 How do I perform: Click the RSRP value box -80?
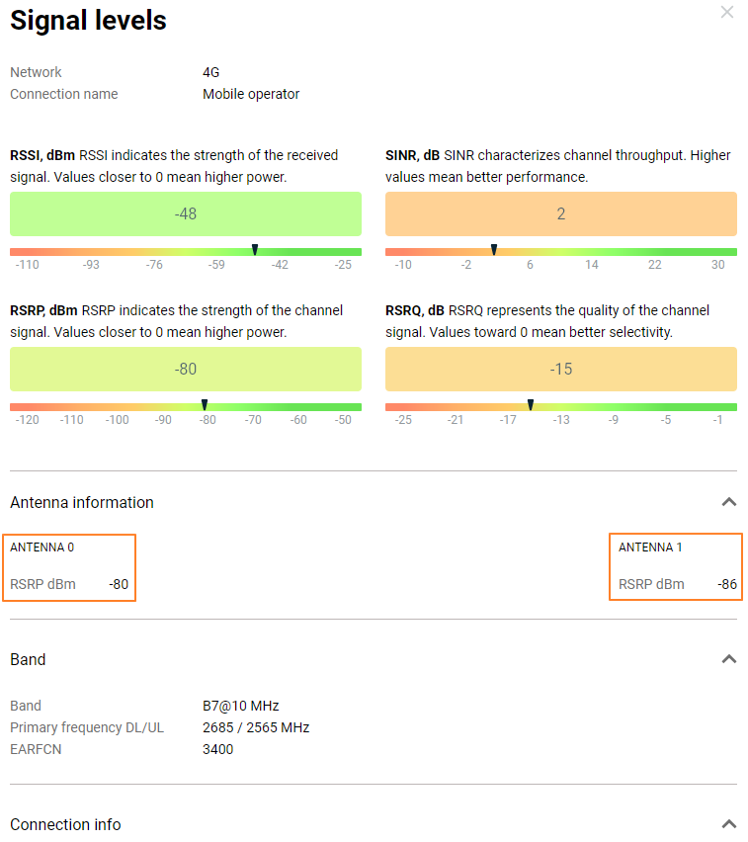coord(186,369)
